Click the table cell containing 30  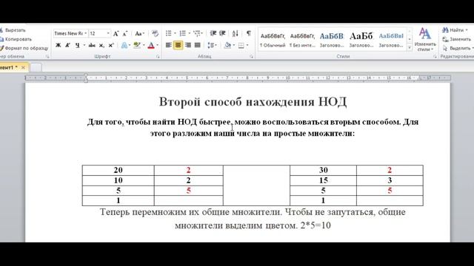pyautogui.click(x=323, y=170)
